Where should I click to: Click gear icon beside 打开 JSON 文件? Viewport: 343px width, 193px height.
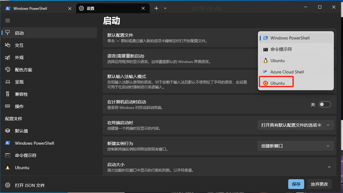pos(8,185)
